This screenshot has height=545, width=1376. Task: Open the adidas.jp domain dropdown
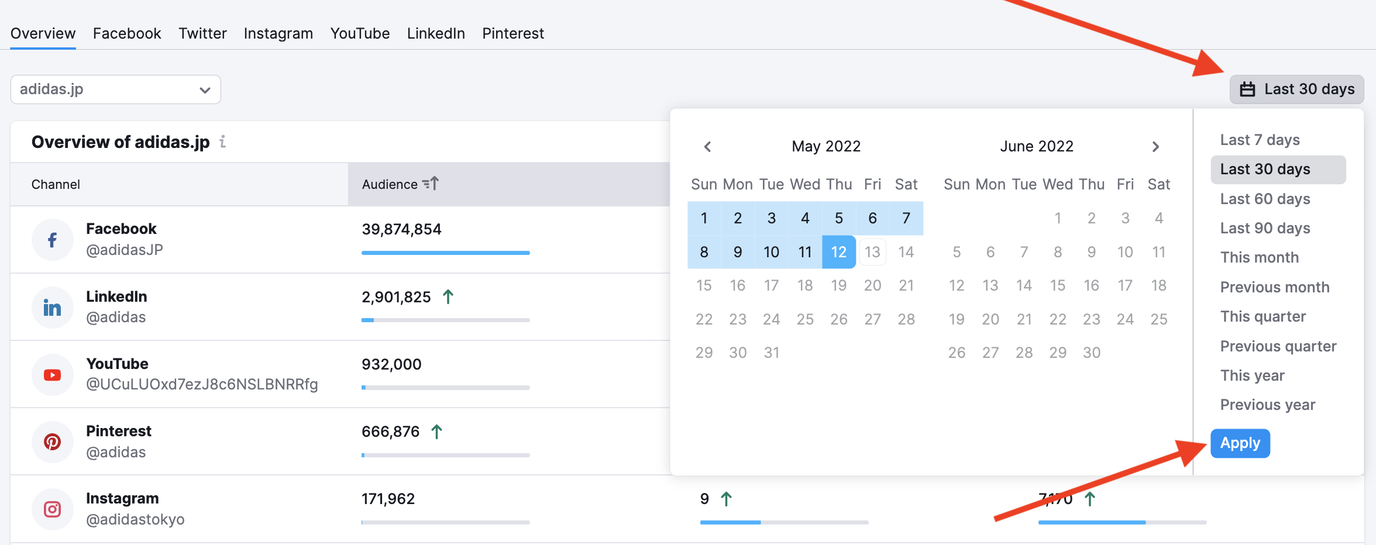[116, 89]
